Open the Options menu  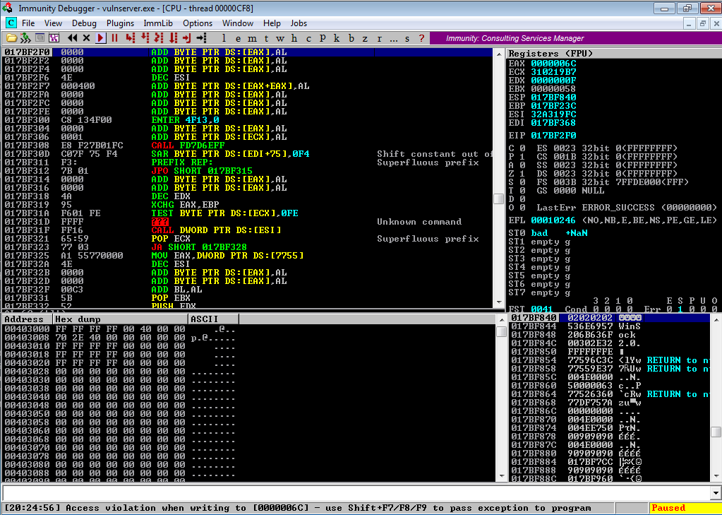click(x=198, y=23)
